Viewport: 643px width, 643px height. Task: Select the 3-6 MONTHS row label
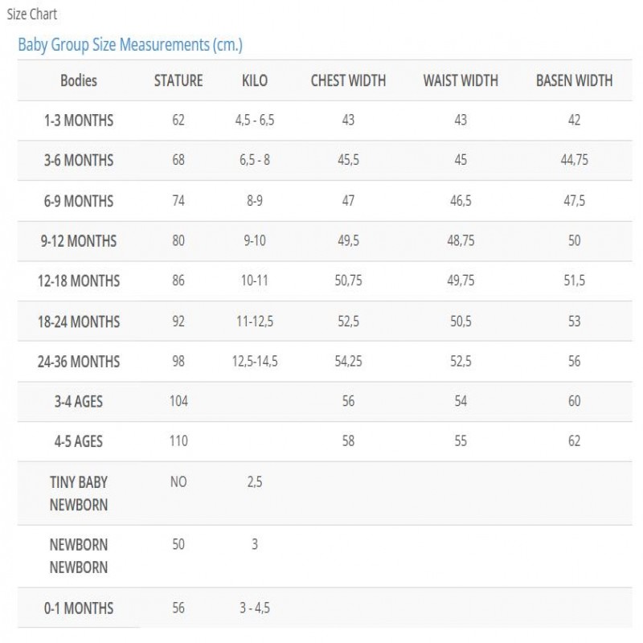[79, 161]
